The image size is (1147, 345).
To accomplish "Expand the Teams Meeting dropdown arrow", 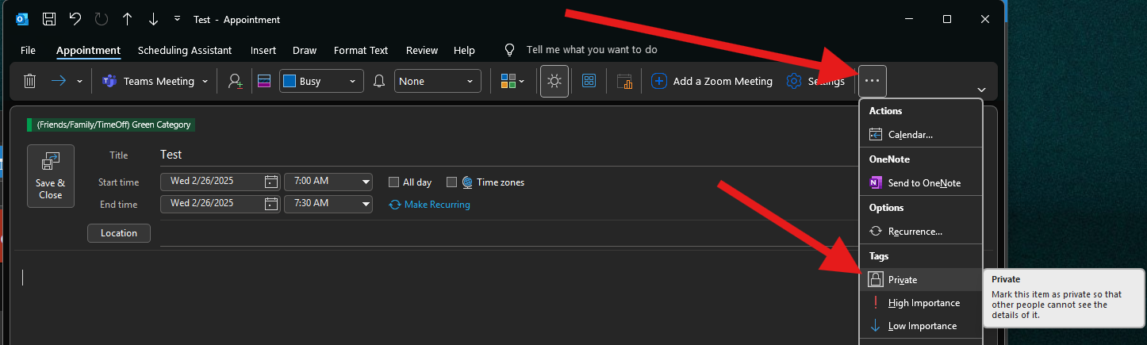I will [x=205, y=81].
